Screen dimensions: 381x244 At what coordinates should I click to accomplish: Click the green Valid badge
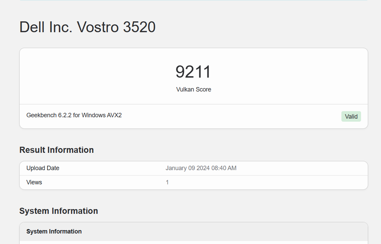pyautogui.click(x=351, y=116)
